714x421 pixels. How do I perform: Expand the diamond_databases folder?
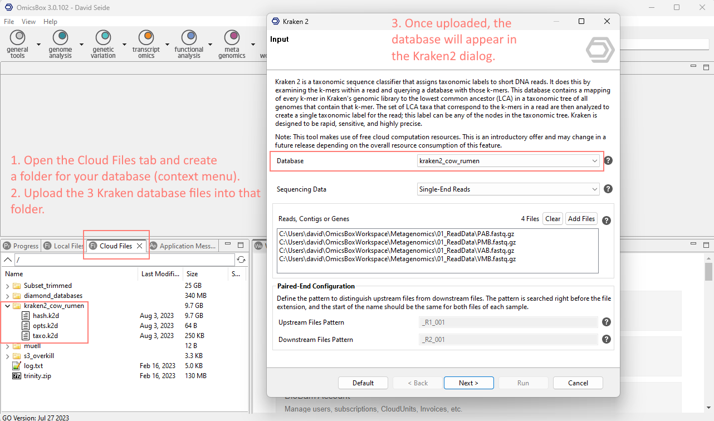[7, 296]
